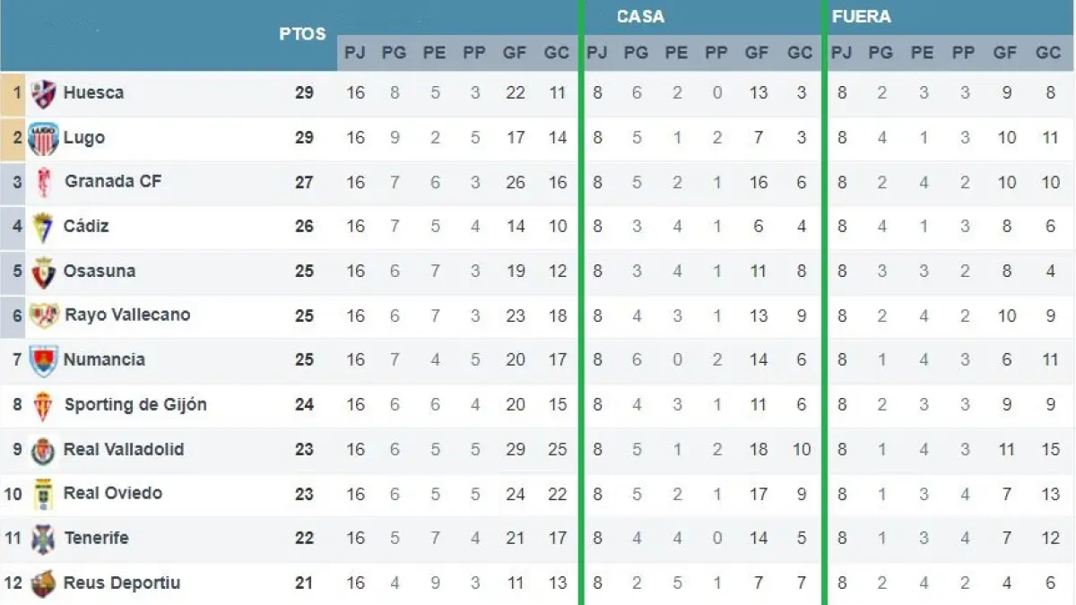Click the Huesca team crest icon
Viewport: 1076px width, 605px height.
[43, 93]
